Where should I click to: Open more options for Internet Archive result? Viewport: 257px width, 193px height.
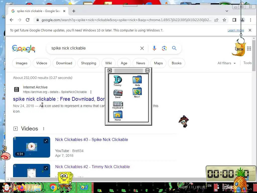(91, 92)
